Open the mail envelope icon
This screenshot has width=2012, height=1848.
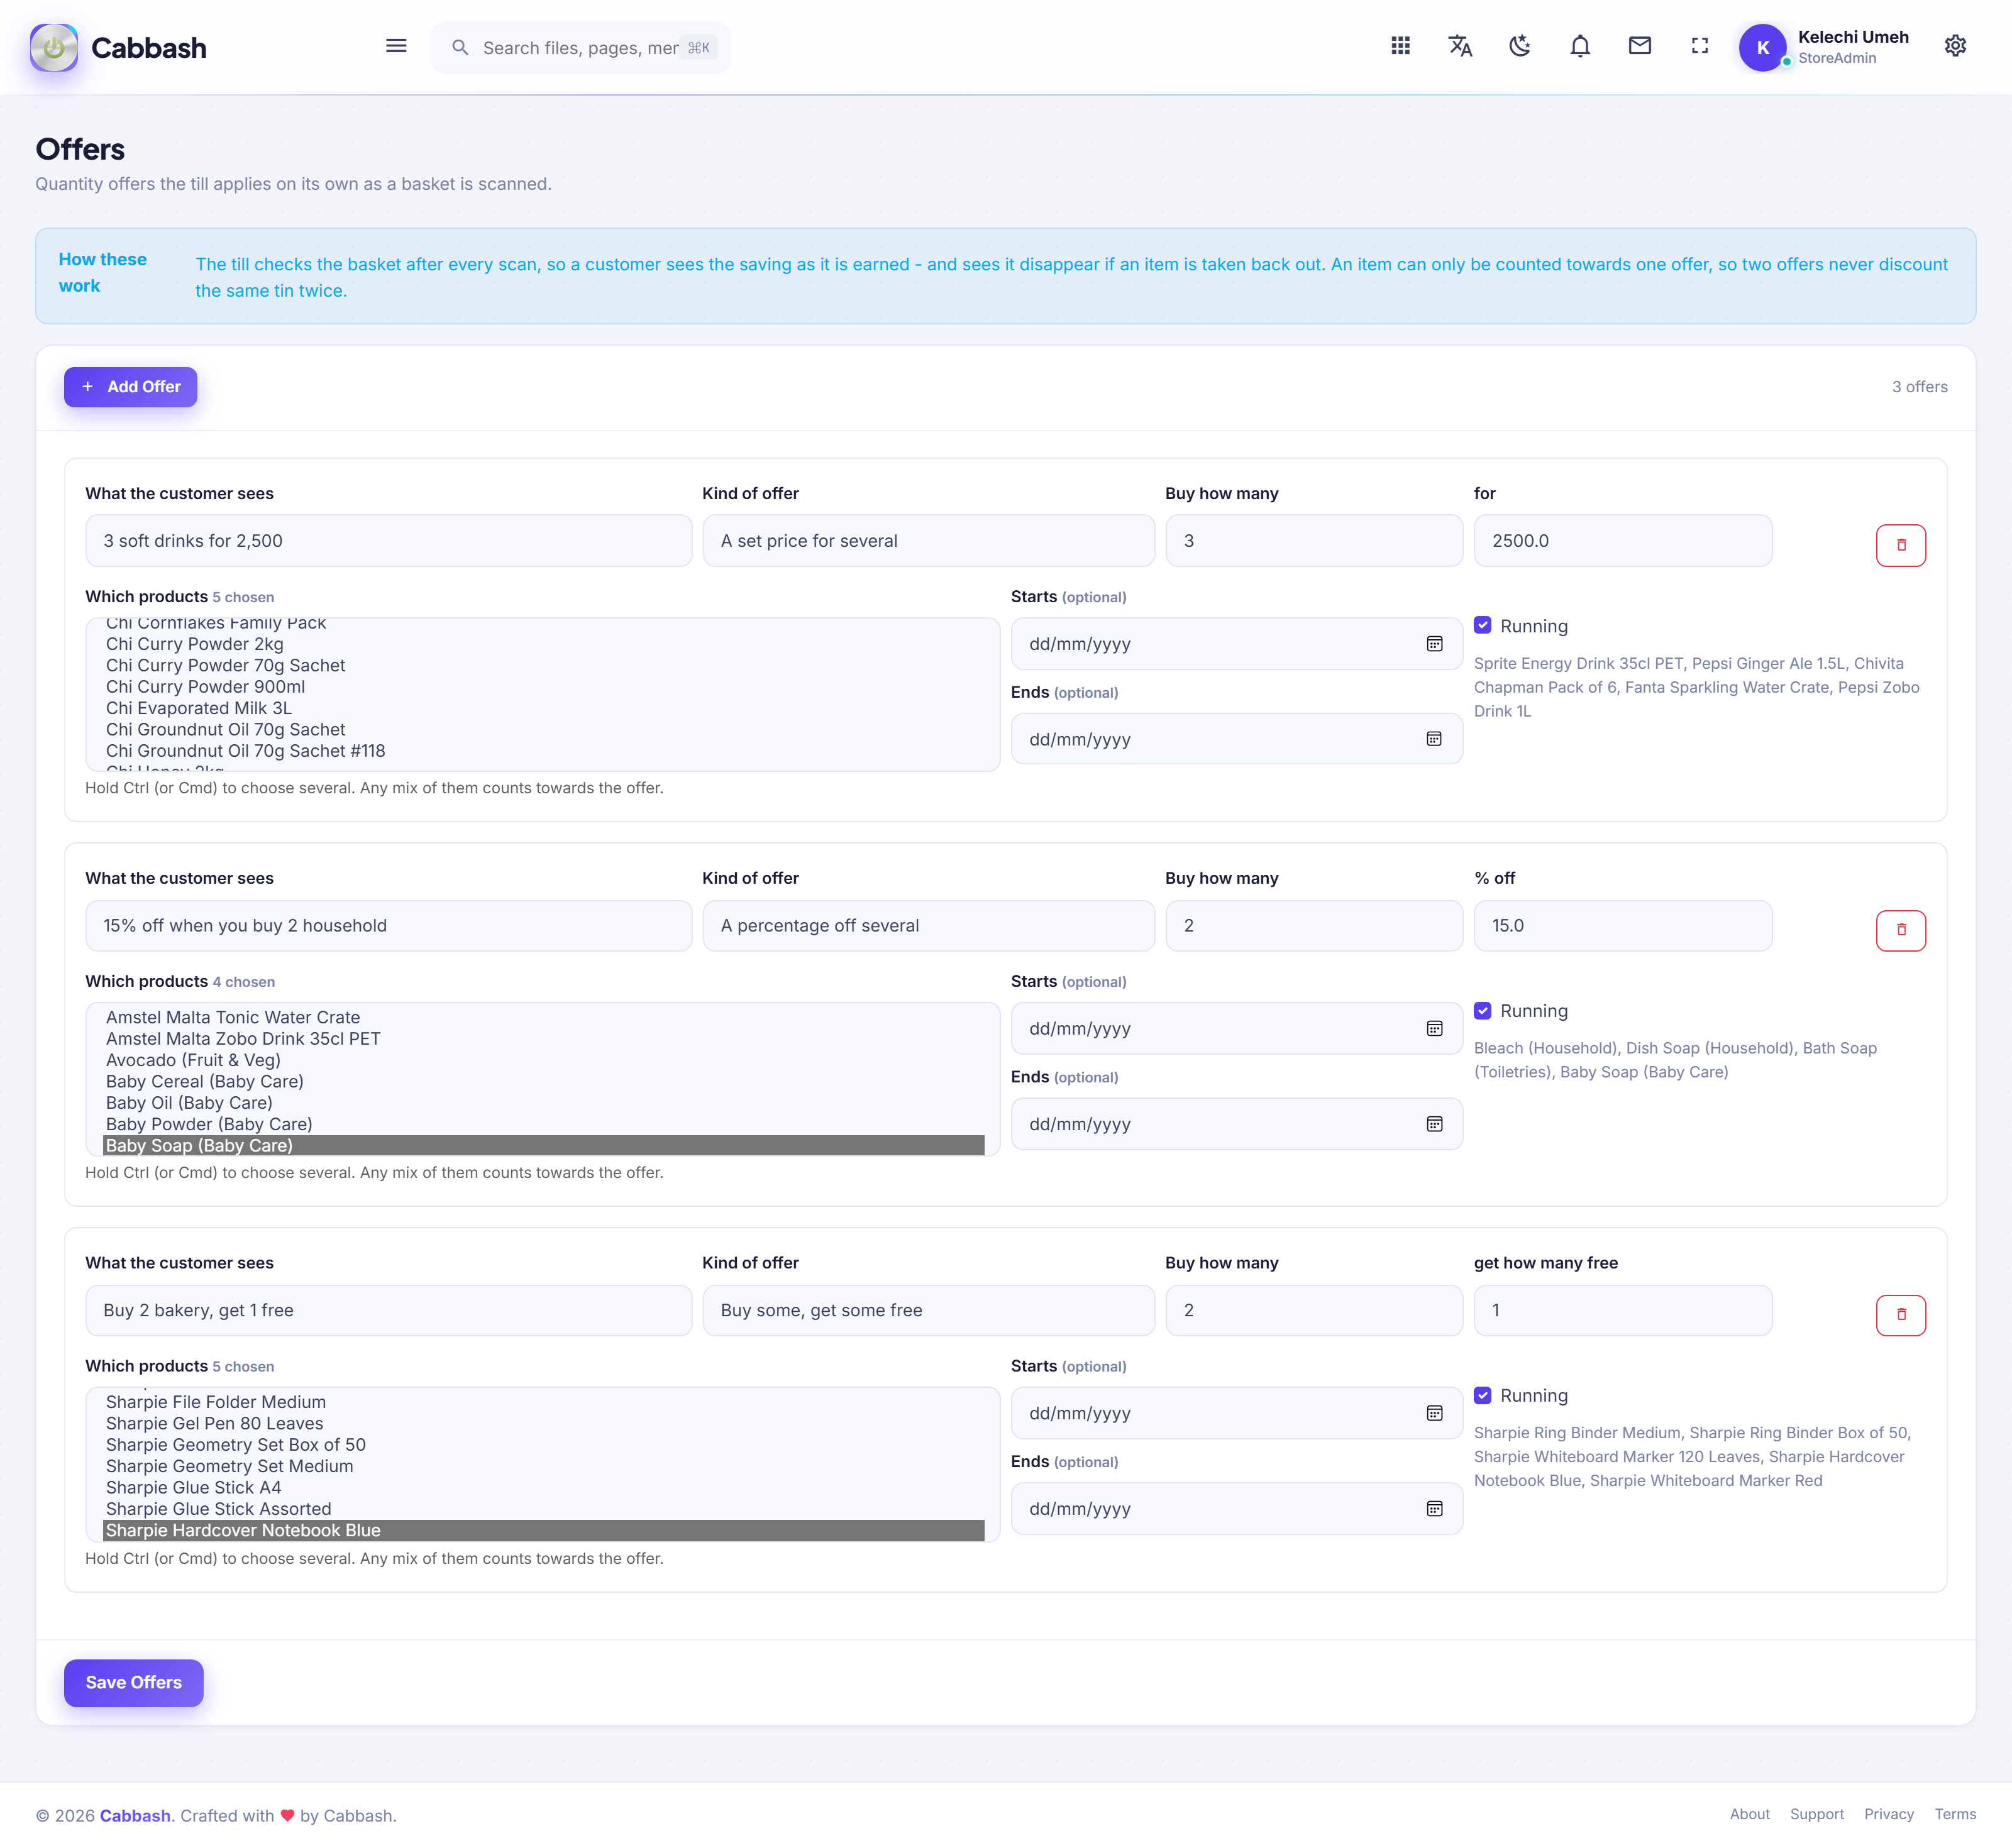[x=1640, y=46]
